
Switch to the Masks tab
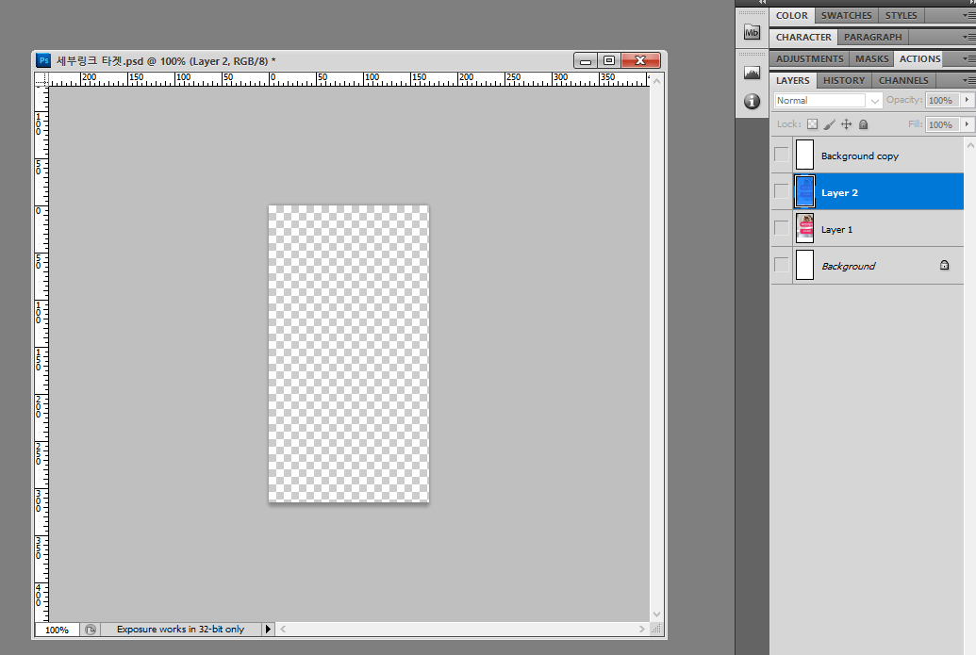click(872, 59)
